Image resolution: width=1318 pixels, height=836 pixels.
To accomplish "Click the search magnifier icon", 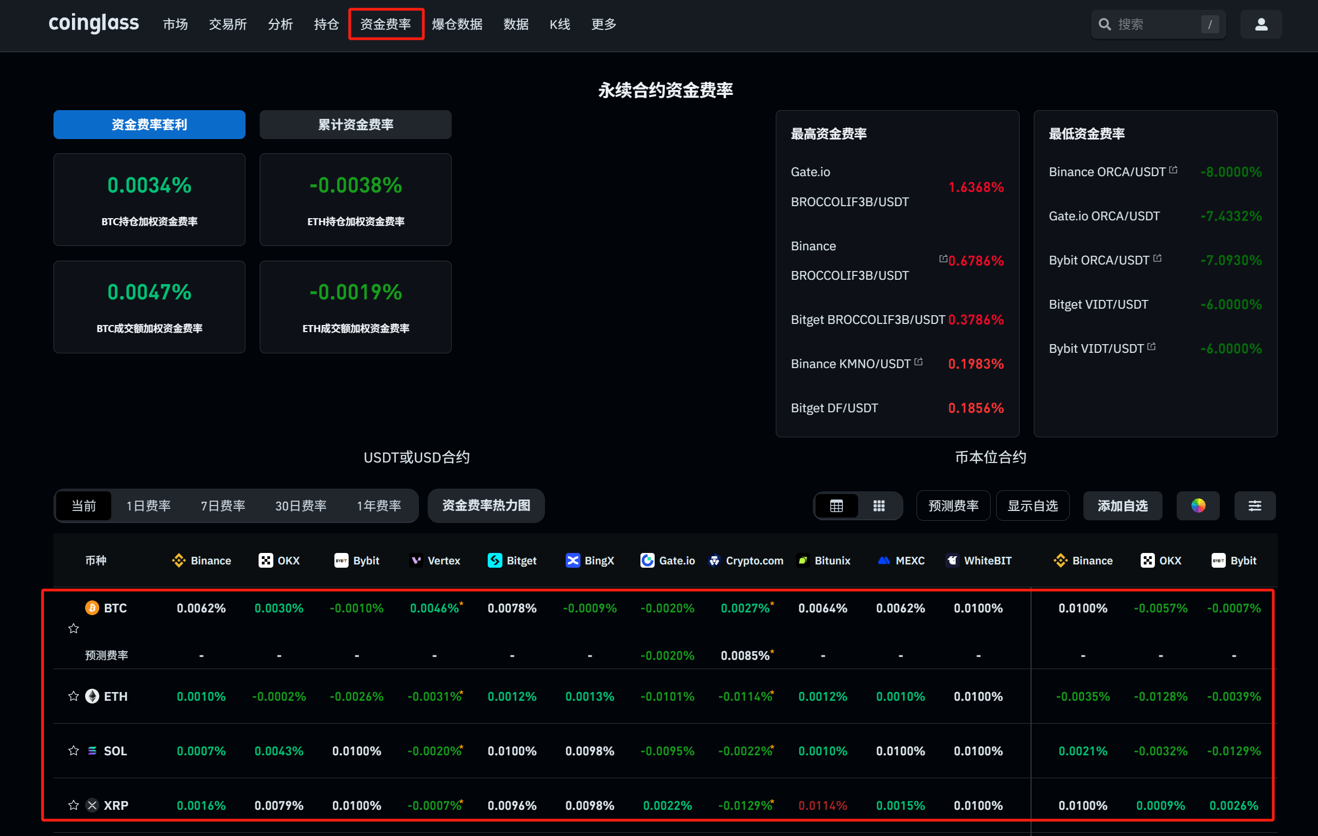I will click(x=1105, y=25).
